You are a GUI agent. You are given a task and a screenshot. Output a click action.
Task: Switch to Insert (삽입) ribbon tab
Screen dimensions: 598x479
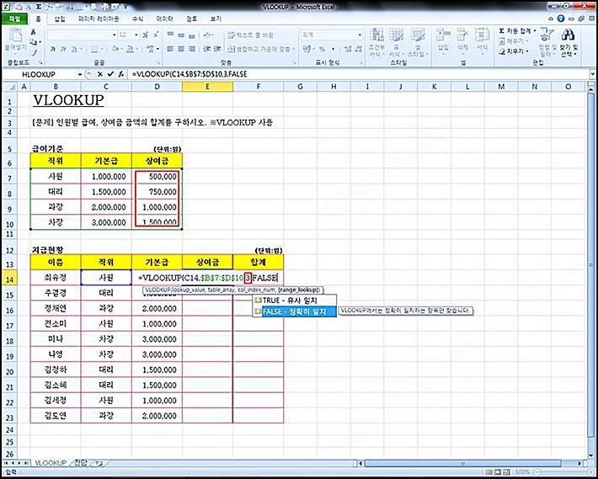point(60,19)
